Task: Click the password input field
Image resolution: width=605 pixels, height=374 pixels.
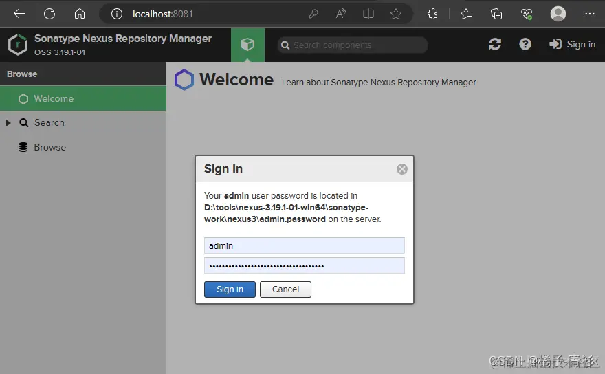Action: pyautogui.click(x=305, y=265)
